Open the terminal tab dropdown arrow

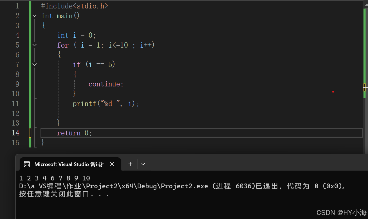[x=143, y=164]
